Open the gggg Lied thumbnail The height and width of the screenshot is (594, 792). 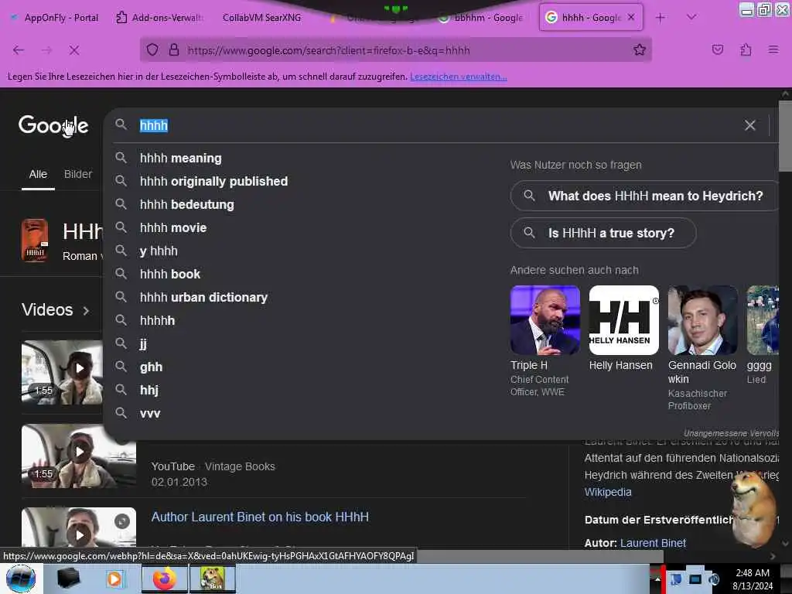[763, 320]
